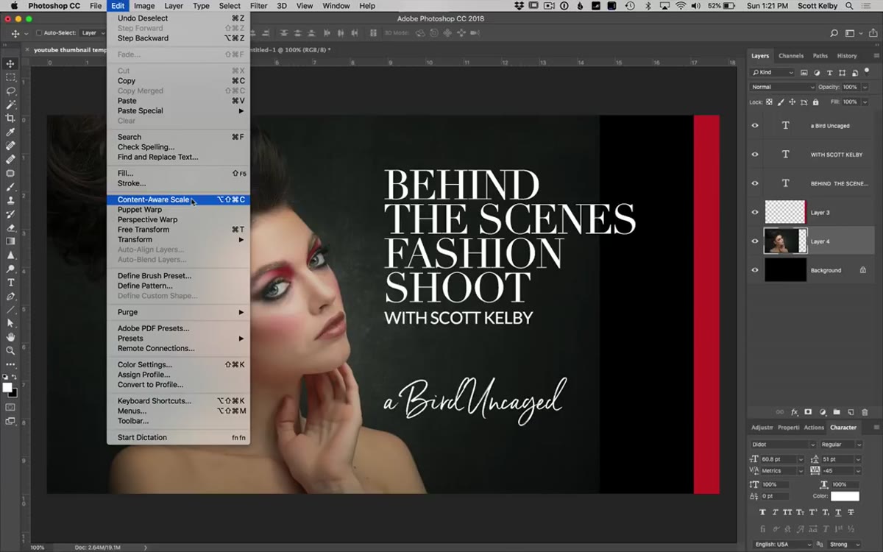The height and width of the screenshot is (552, 883).
Task: Open the Opacity slider dropdown arrow
Action: pyautogui.click(x=865, y=87)
